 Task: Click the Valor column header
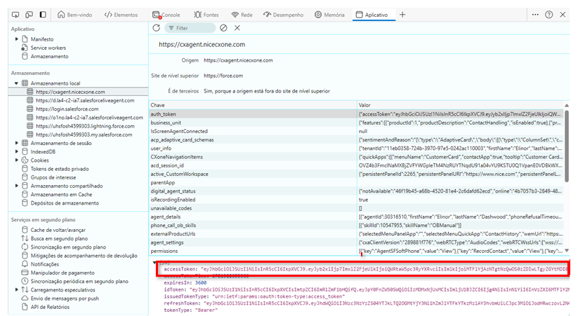click(460, 105)
